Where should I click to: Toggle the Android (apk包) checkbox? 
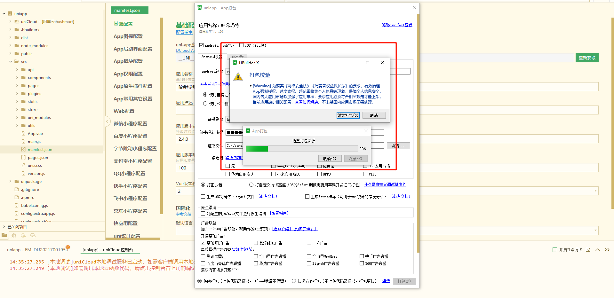click(201, 45)
